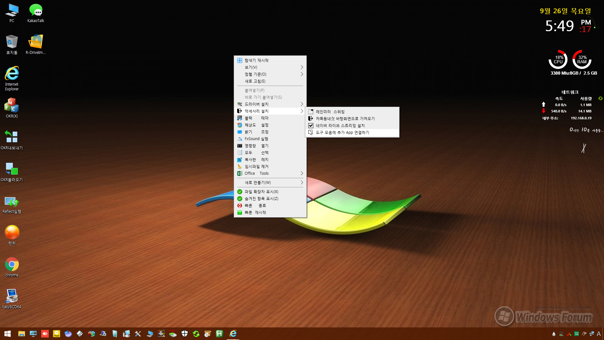Image resolution: width=604 pixels, height=340 pixels.
Task: Select 빠른 종료 menu entry
Action: click(270, 206)
